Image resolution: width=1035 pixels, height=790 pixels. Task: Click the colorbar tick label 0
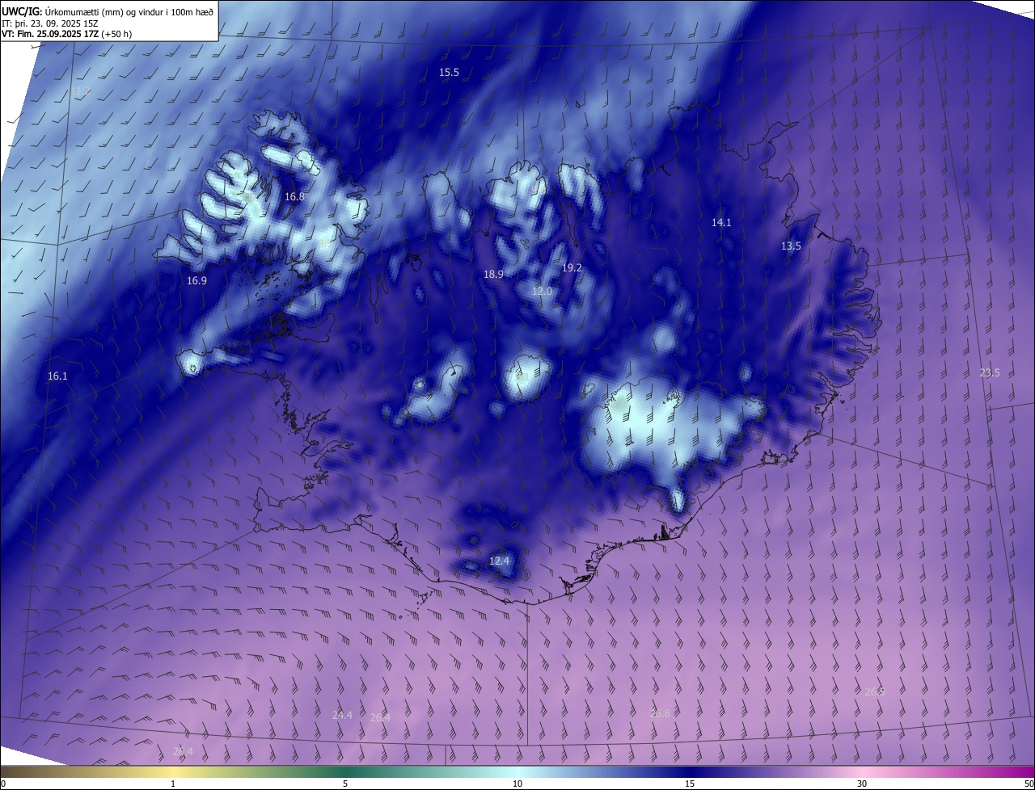tap(3, 784)
